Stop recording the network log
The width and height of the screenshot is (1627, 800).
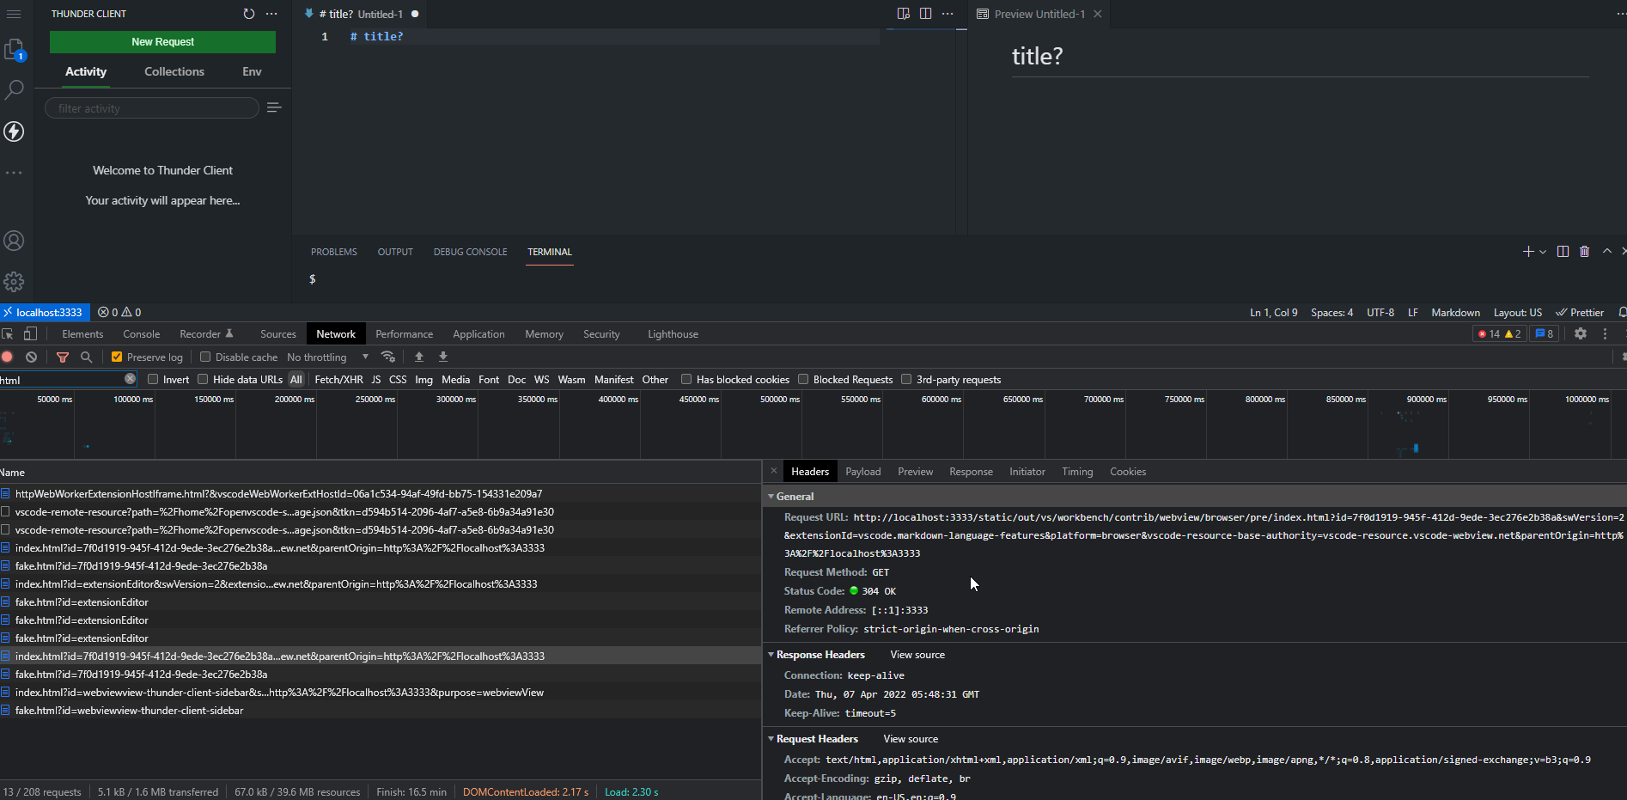click(x=7, y=357)
